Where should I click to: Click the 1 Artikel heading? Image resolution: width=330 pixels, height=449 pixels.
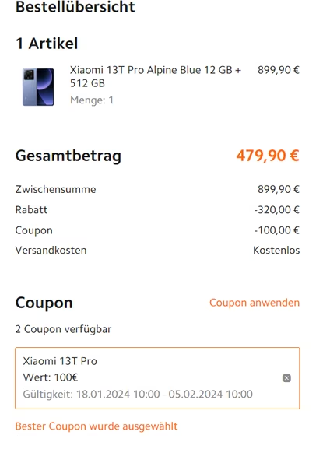tap(47, 44)
